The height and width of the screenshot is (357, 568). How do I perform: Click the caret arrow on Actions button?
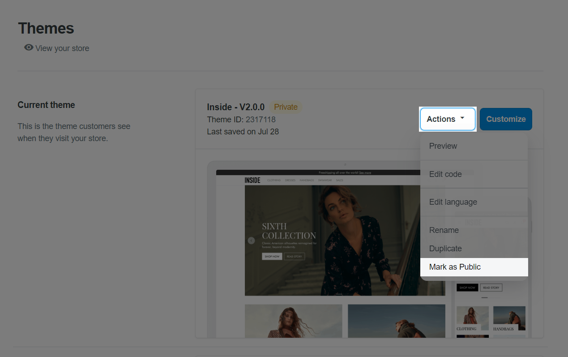coord(462,118)
